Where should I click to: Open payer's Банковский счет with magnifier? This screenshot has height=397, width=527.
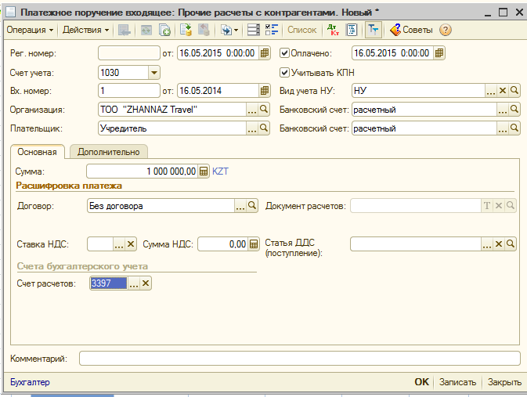(x=514, y=128)
